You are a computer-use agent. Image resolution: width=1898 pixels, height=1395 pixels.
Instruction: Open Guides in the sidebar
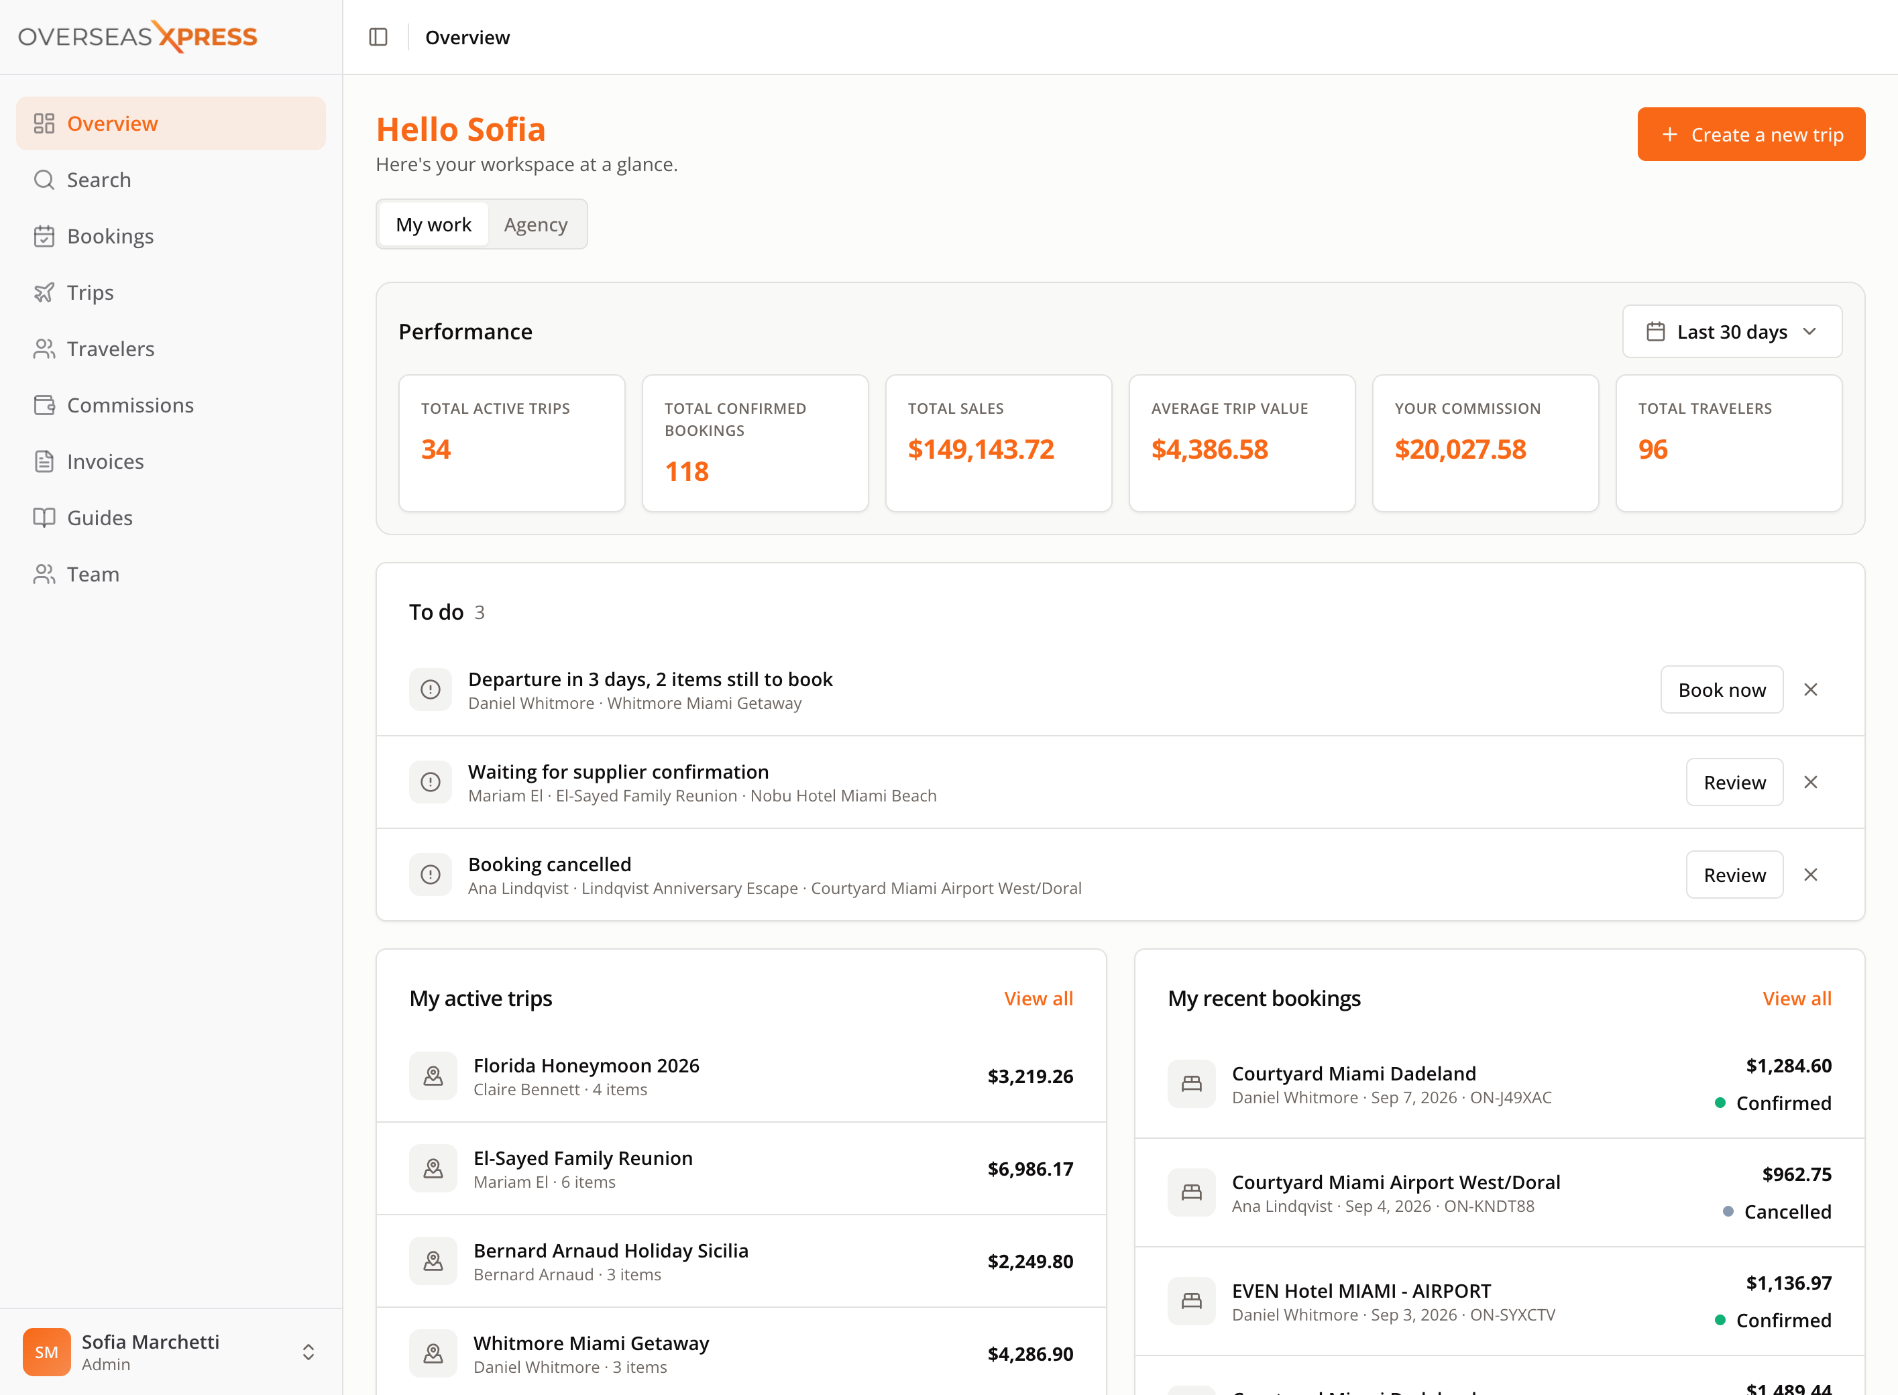tap(170, 518)
